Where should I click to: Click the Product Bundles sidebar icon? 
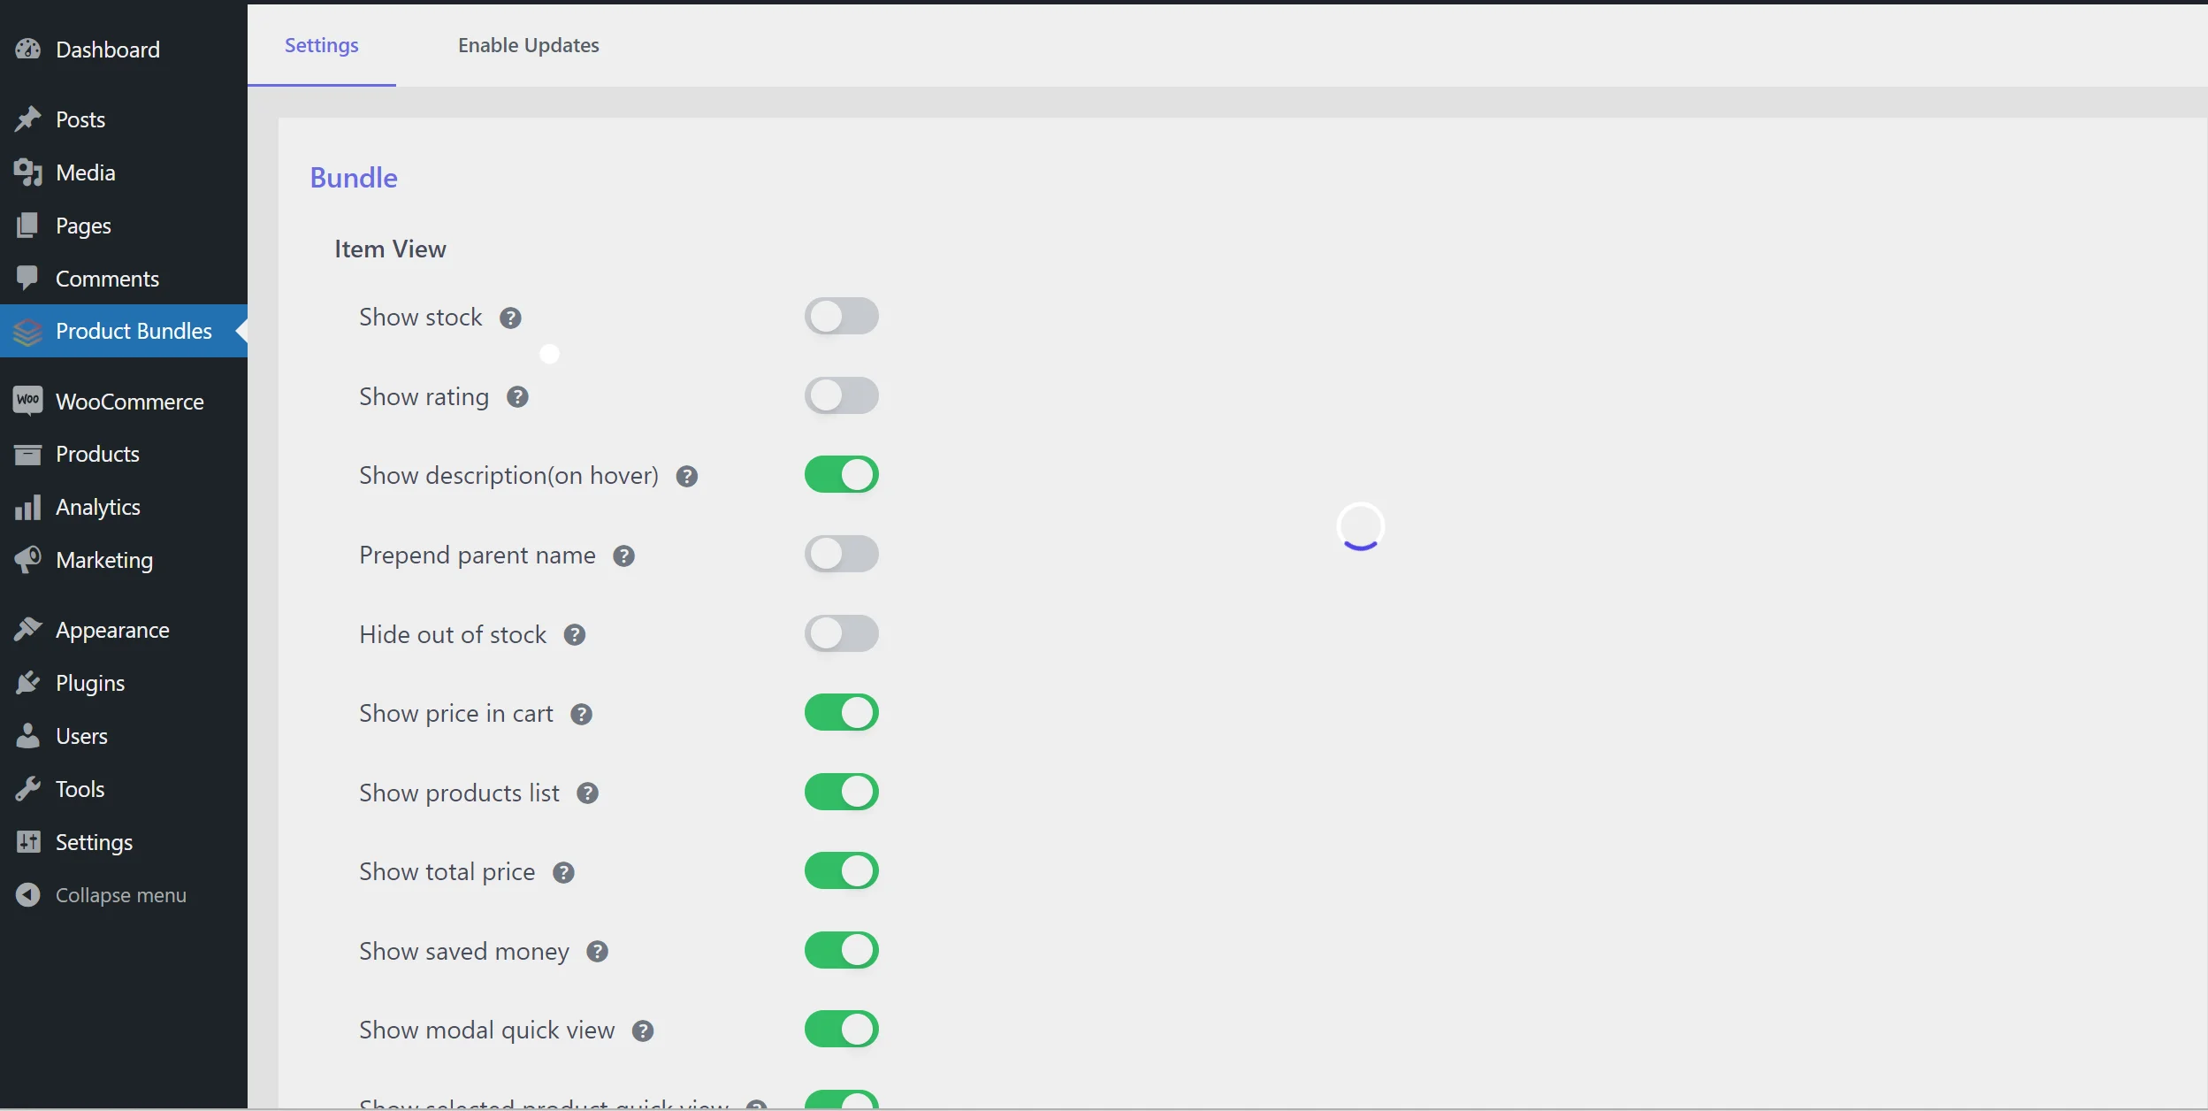(27, 330)
